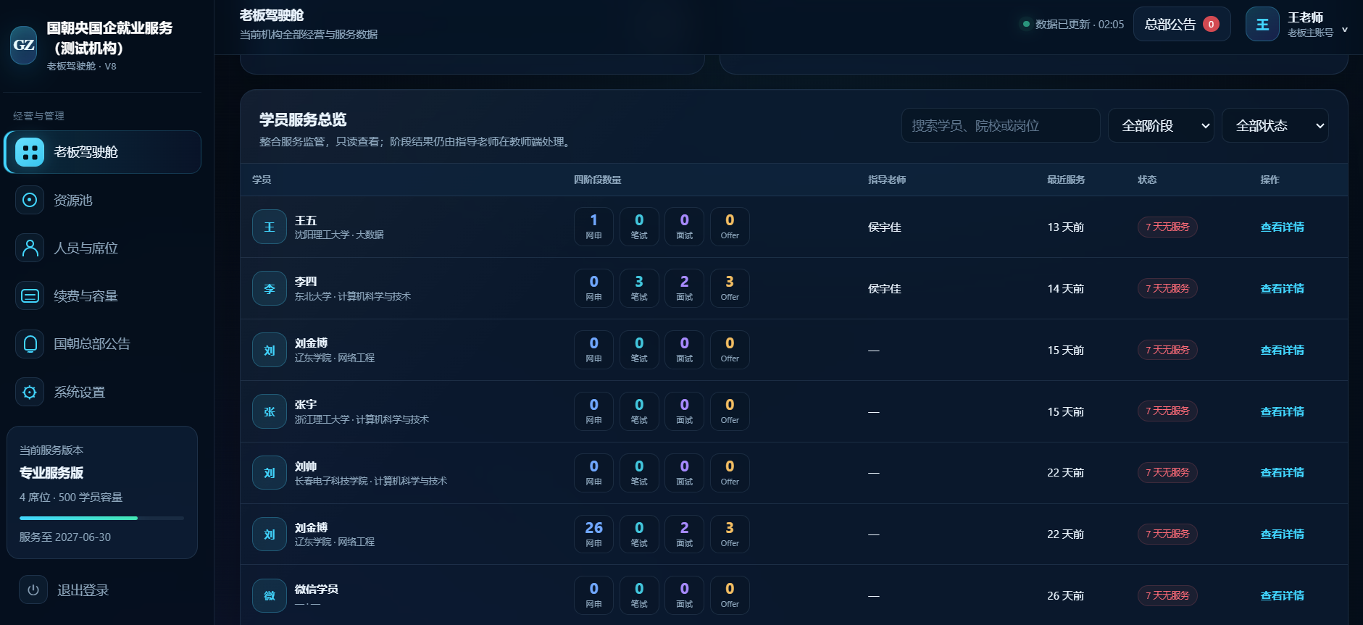Screen dimensions: 1363x625
Task: View details for 李四
Action: click(1282, 288)
